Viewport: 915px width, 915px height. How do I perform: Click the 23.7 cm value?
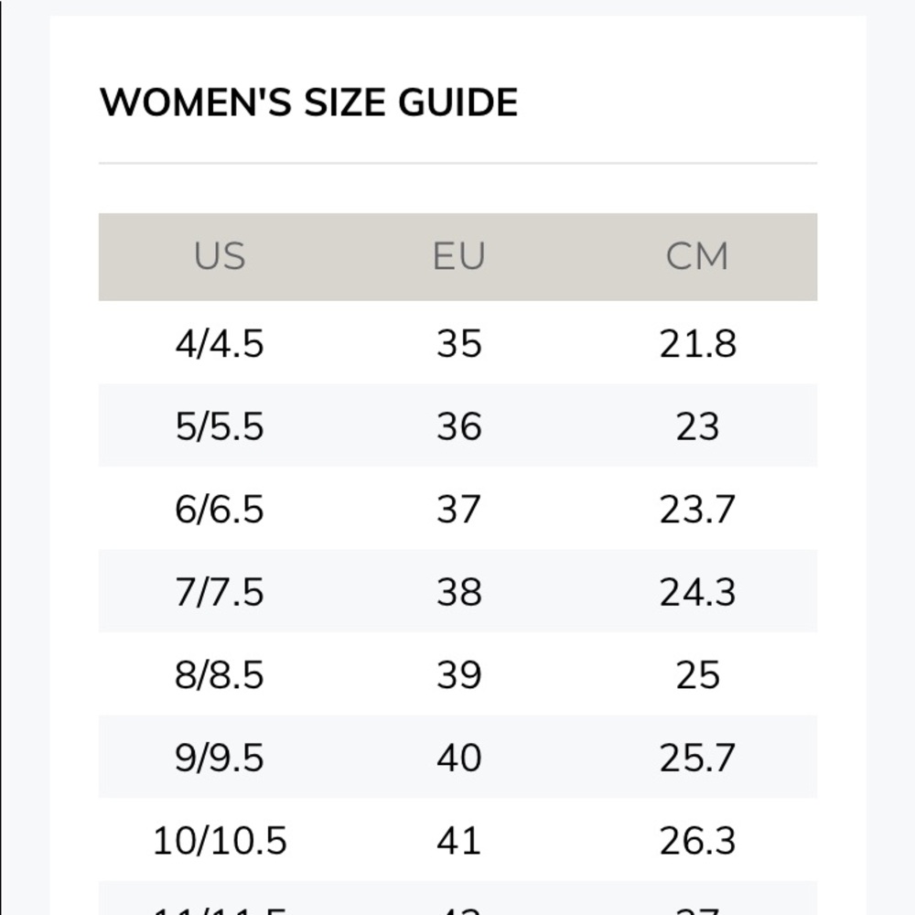[697, 509]
